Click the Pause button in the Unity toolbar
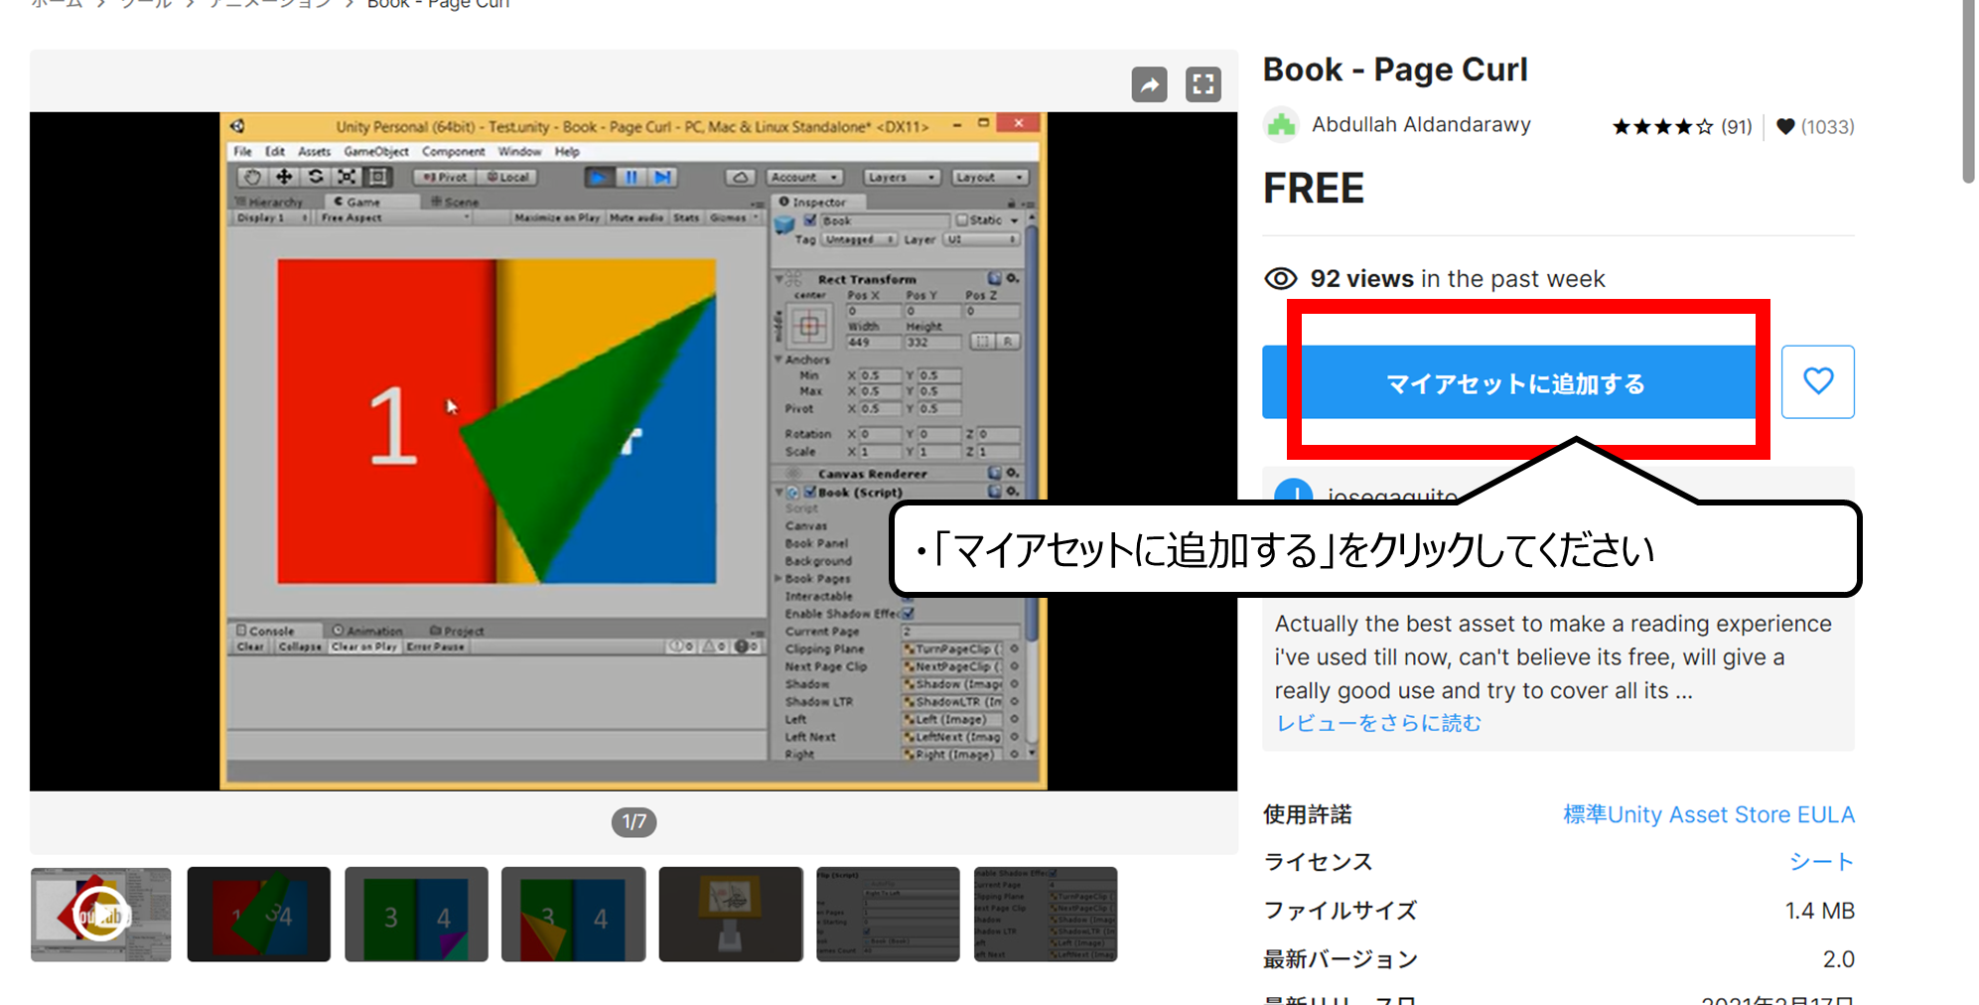The height and width of the screenshot is (1005, 1979). (631, 177)
